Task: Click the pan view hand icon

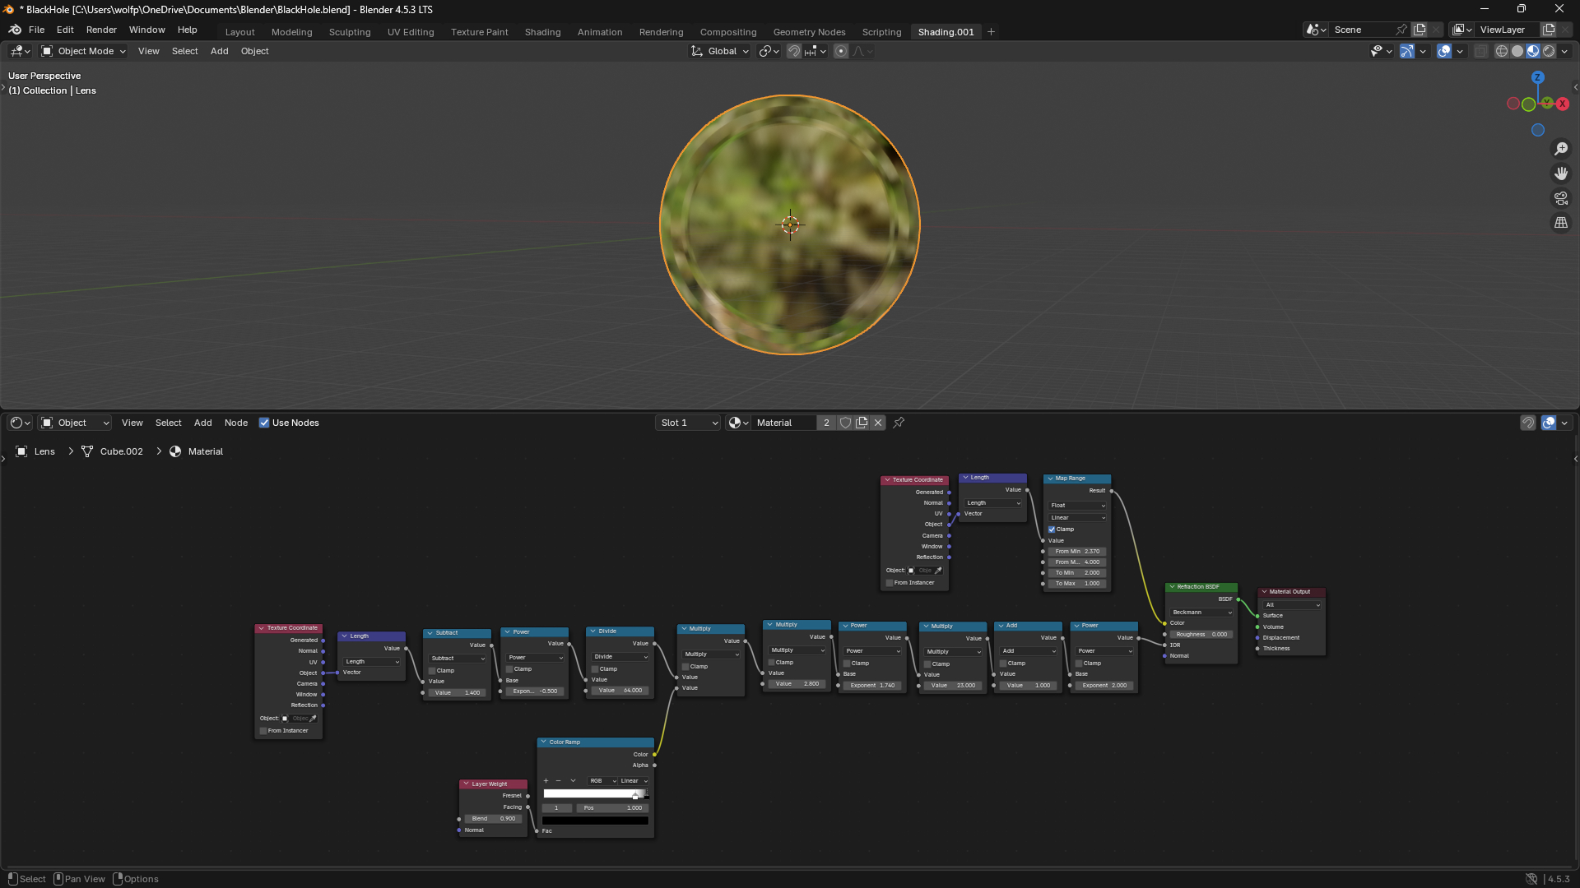Action: (1560, 173)
